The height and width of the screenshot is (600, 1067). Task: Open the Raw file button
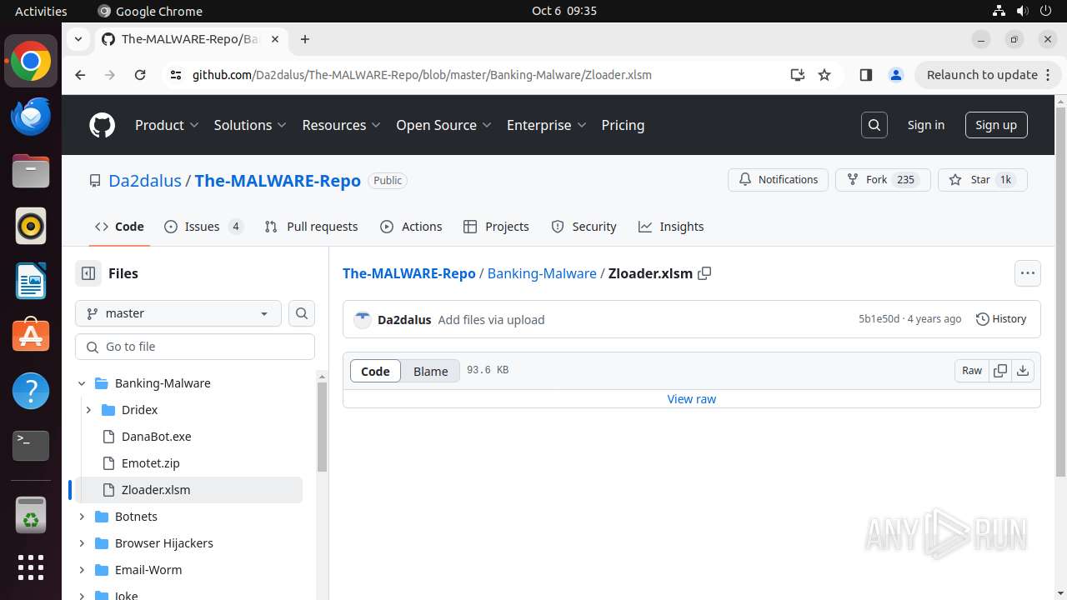[x=972, y=371]
